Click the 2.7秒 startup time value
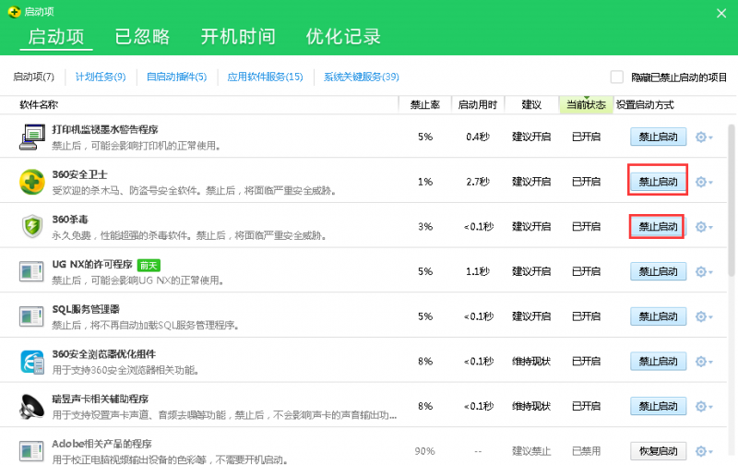Image resolution: width=738 pixels, height=465 pixels. [x=478, y=182]
